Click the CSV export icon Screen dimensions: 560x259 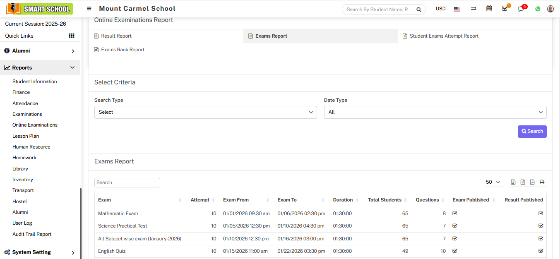click(x=522, y=182)
